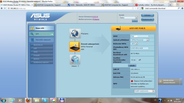Click the taskbar clock
This screenshot has height=103, width=184.
coord(177,100)
